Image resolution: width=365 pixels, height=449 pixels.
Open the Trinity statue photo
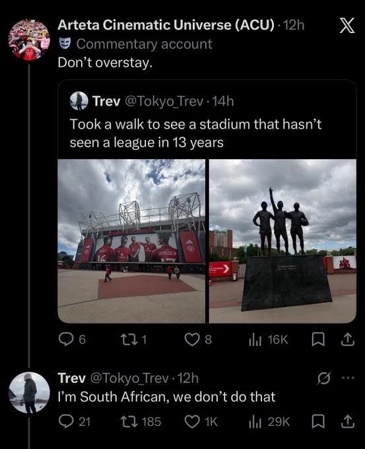tap(283, 241)
